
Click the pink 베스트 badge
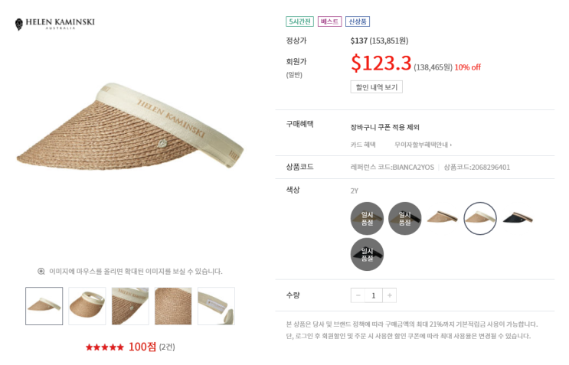330,21
